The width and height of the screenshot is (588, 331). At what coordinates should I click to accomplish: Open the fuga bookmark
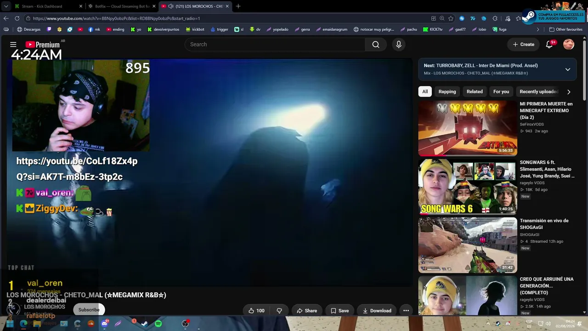(499, 29)
